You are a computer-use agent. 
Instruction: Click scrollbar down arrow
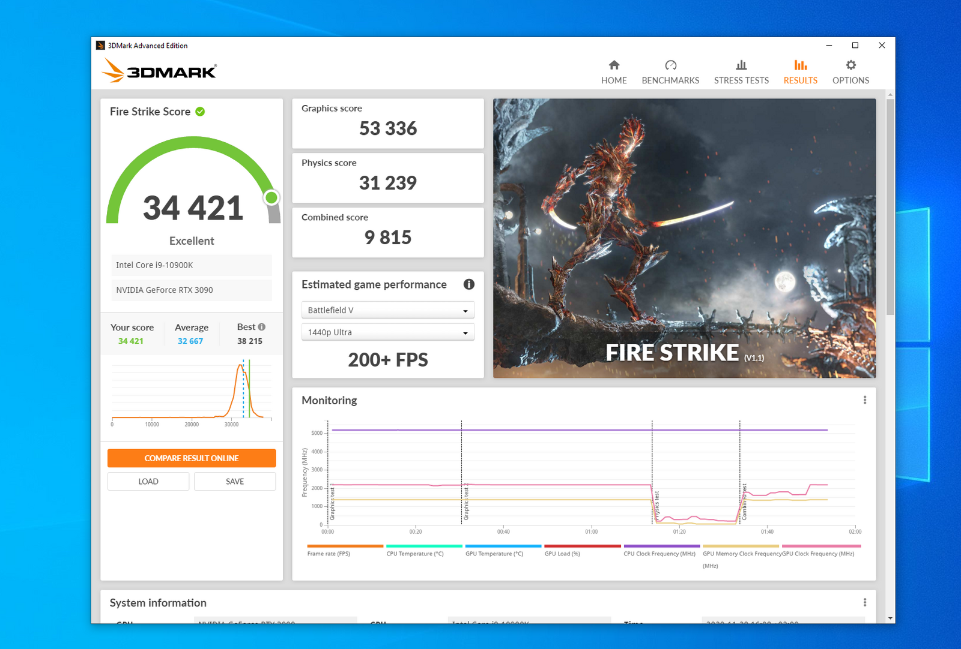click(890, 618)
